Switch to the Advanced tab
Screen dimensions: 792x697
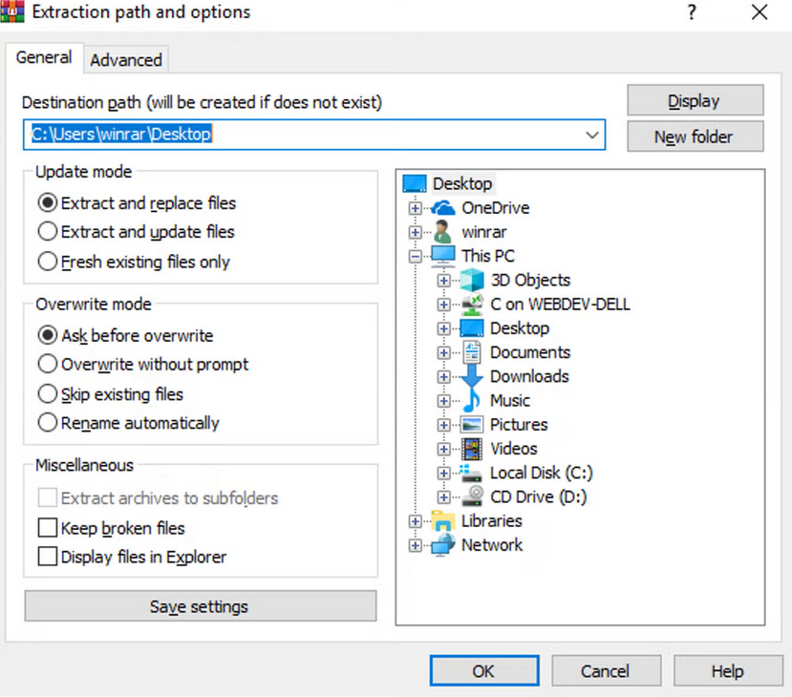point(126,60)
